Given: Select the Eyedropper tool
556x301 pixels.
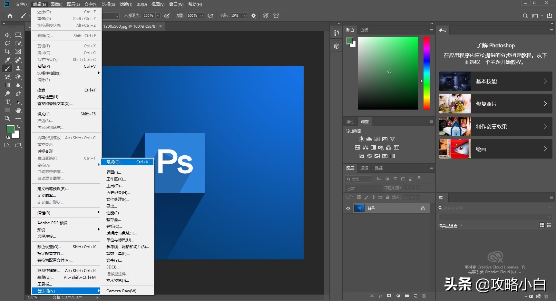Looking at the screenshot, I should pyautogui.click(x=7, y=60).
